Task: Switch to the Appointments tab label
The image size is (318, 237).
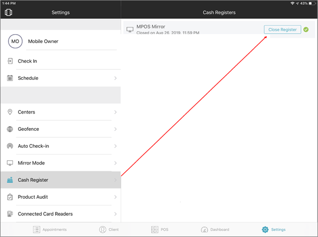Action: pos(55,230)
